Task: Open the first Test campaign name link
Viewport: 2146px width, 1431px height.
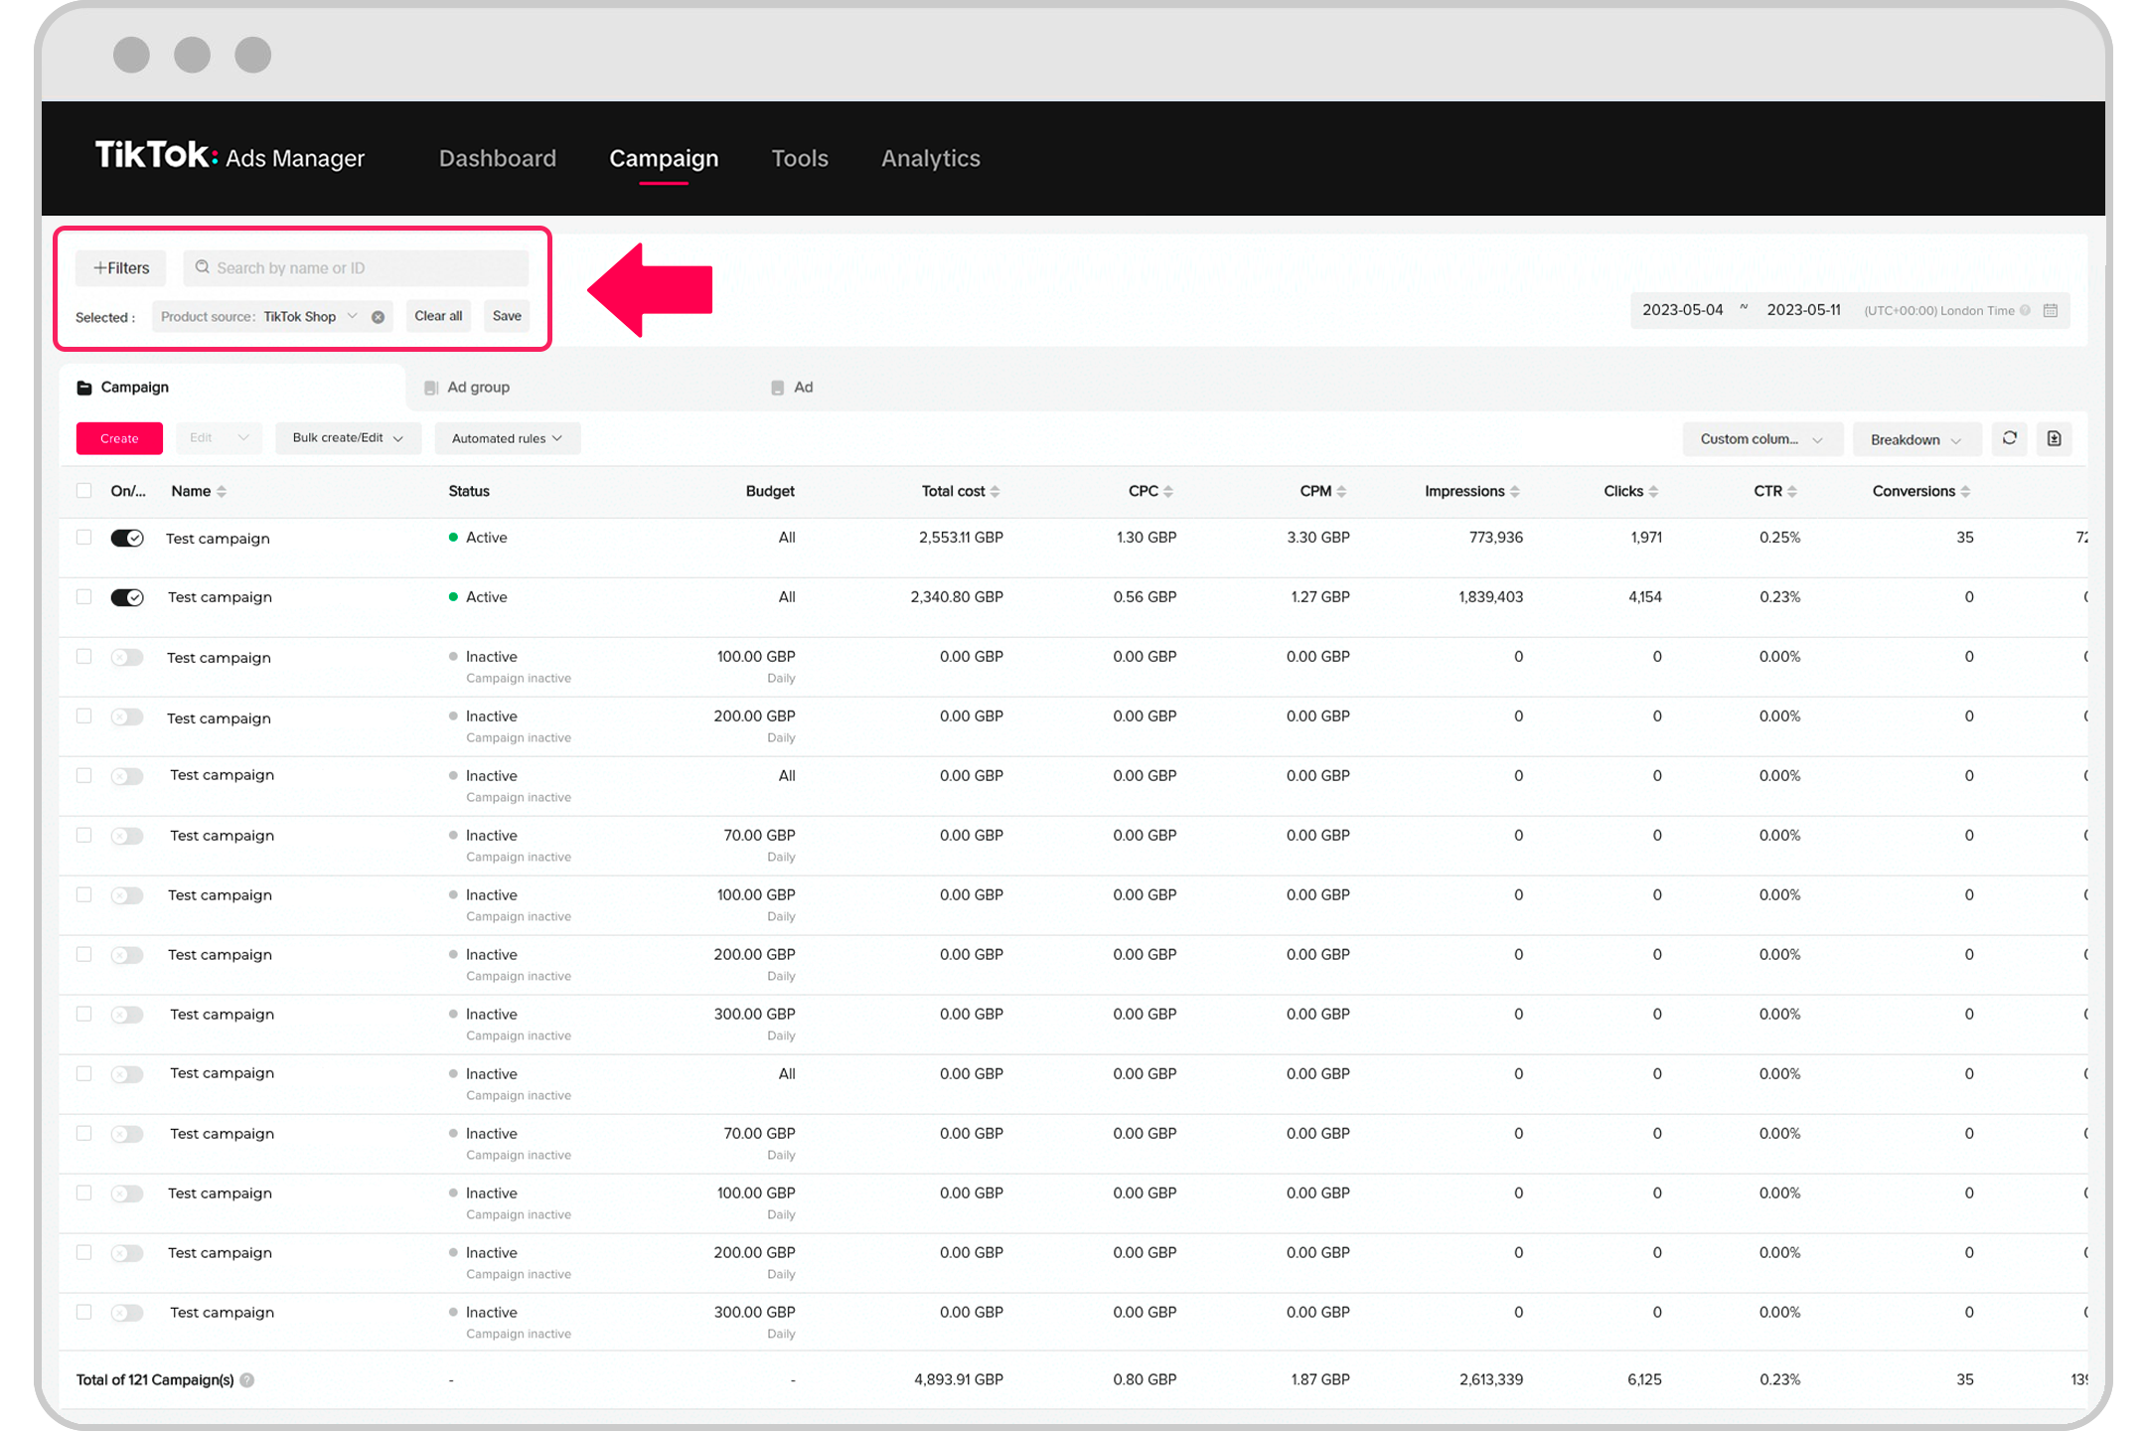Action: coord(218,539)
